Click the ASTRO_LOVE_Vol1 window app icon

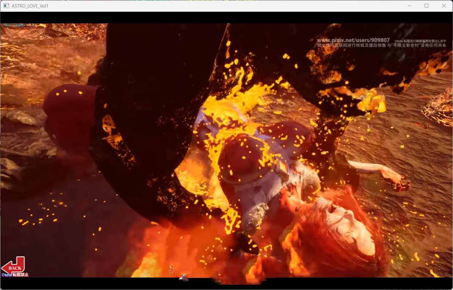[6, 6]
